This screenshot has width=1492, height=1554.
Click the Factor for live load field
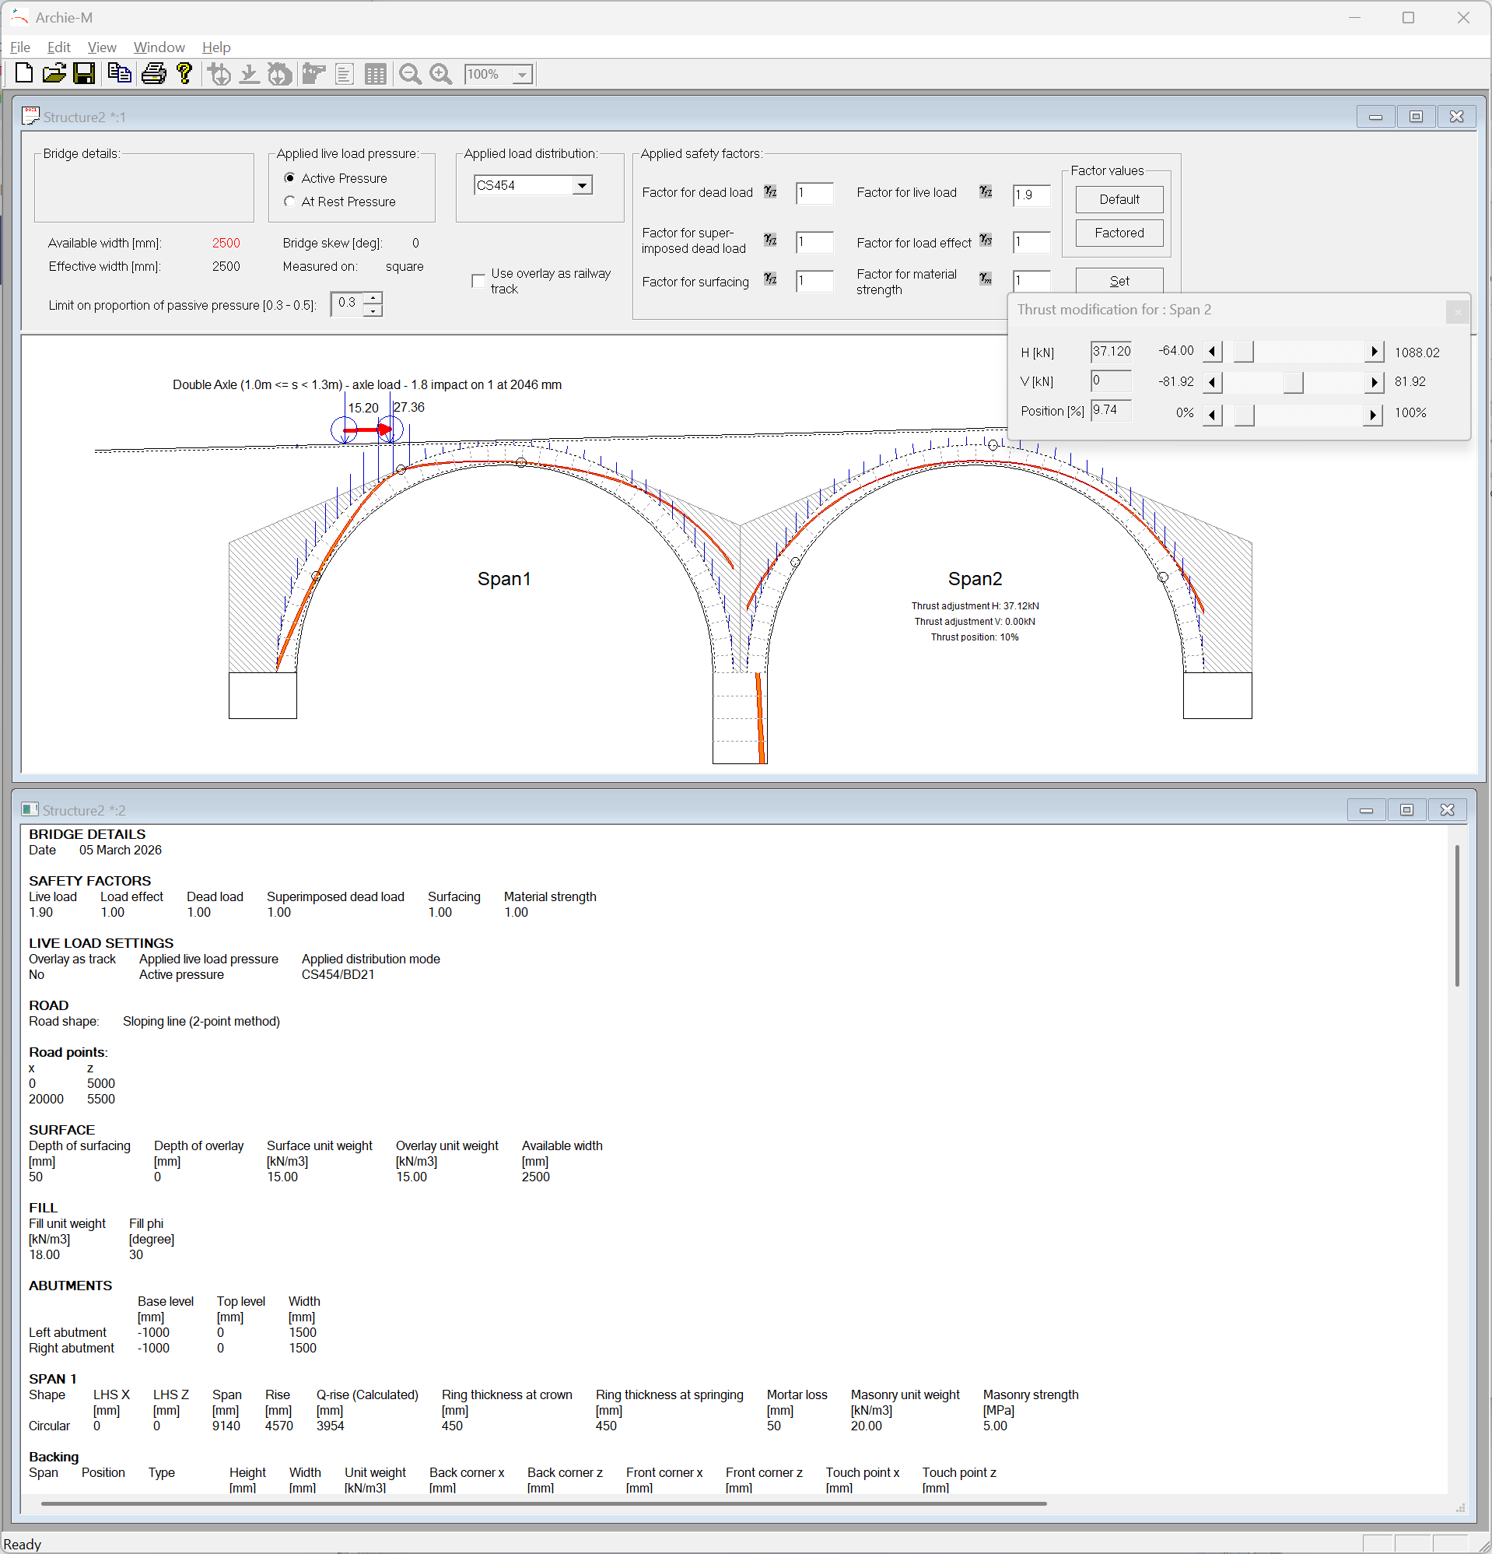coord(1031,195)
